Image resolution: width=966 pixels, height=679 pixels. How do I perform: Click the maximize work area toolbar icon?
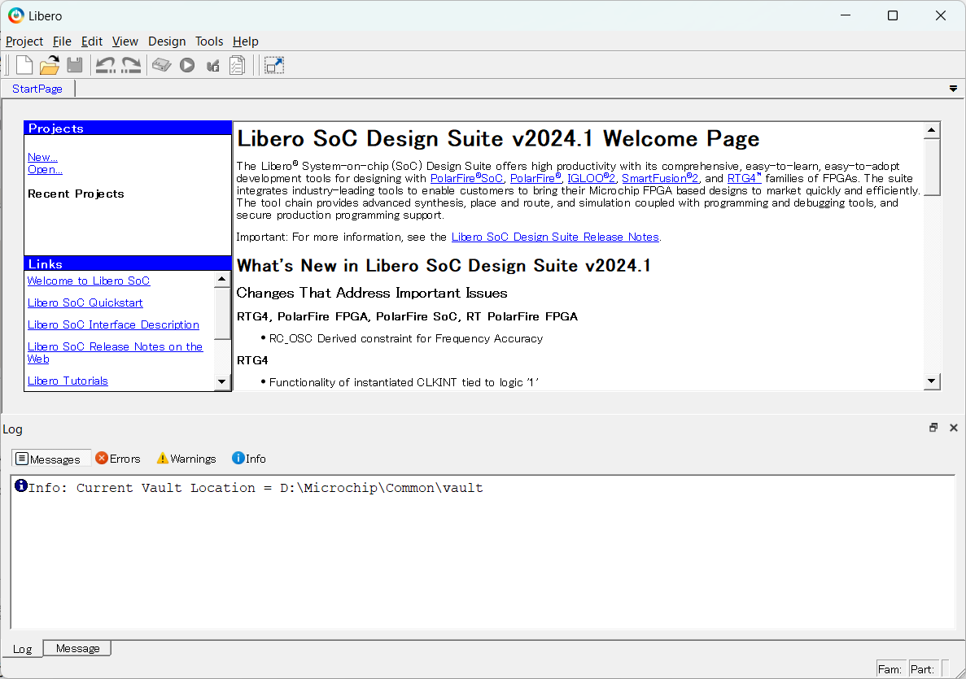(x=273, y=64)
